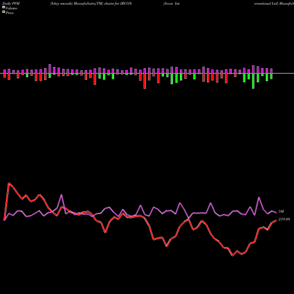Click the 'Volume' legend label
294x294 pixels.
pyautogui.click(x=11, y=8)
